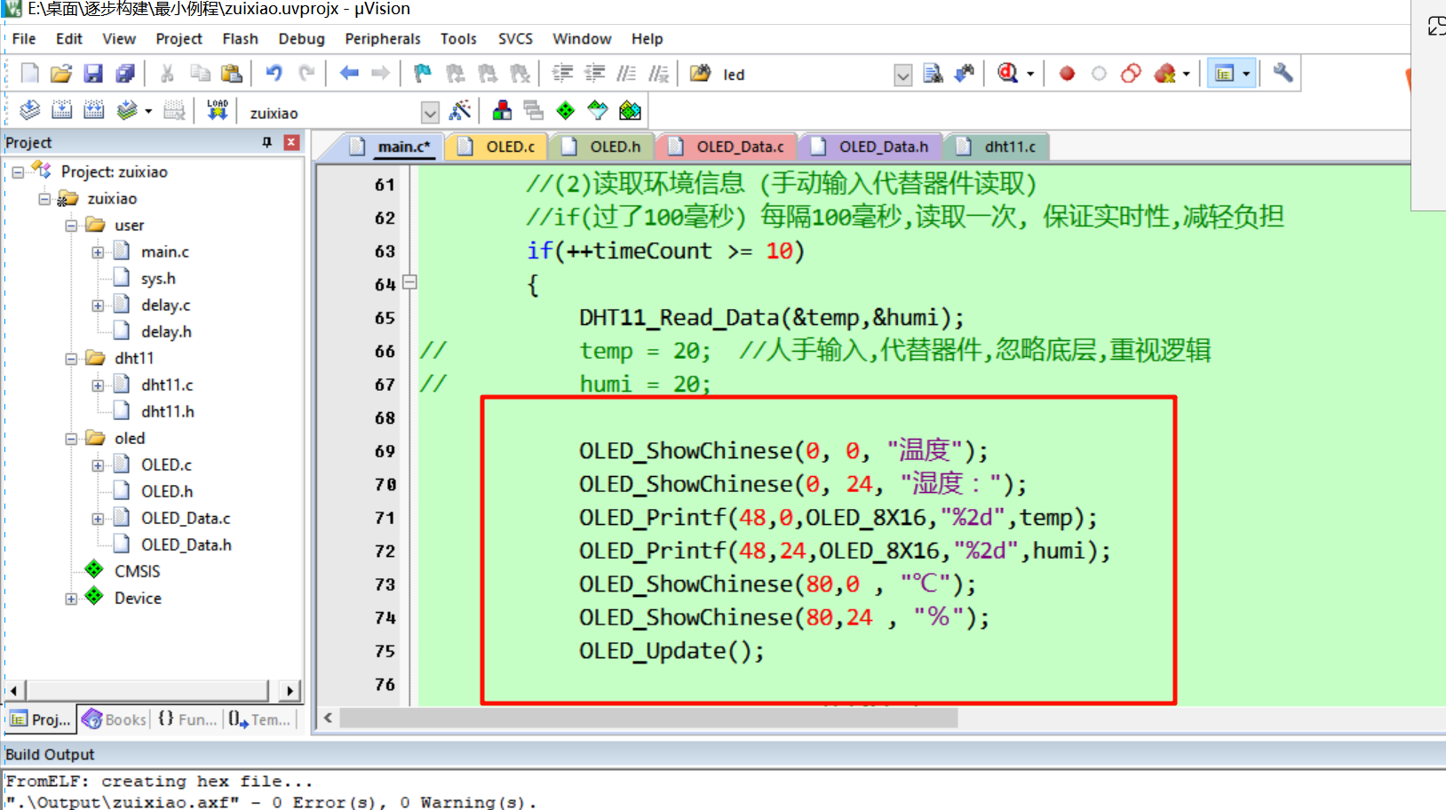Redo the last edit
Screen dimensions: 1446x810
[x=306, y=74]
